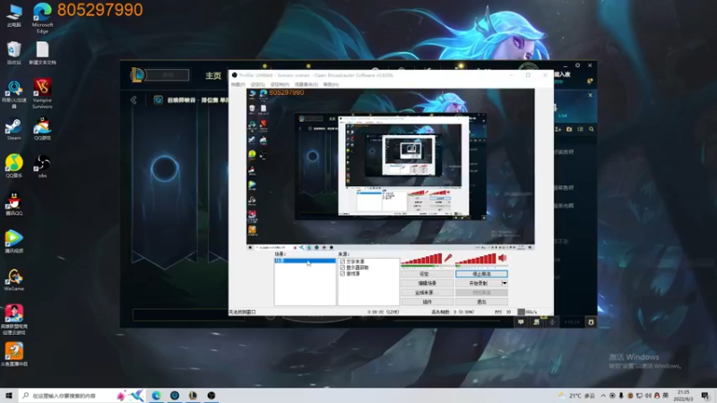Adjust the desktop audio volume bar in OBS
This screenshot has width=717, height=403.
pyautogui.click(x=476, y=260)
